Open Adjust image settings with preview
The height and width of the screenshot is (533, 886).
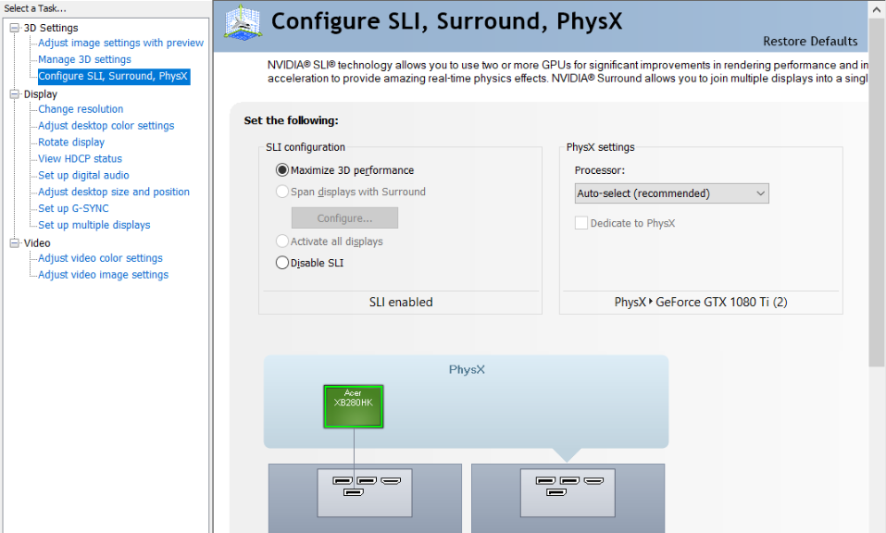pos(120,43)
